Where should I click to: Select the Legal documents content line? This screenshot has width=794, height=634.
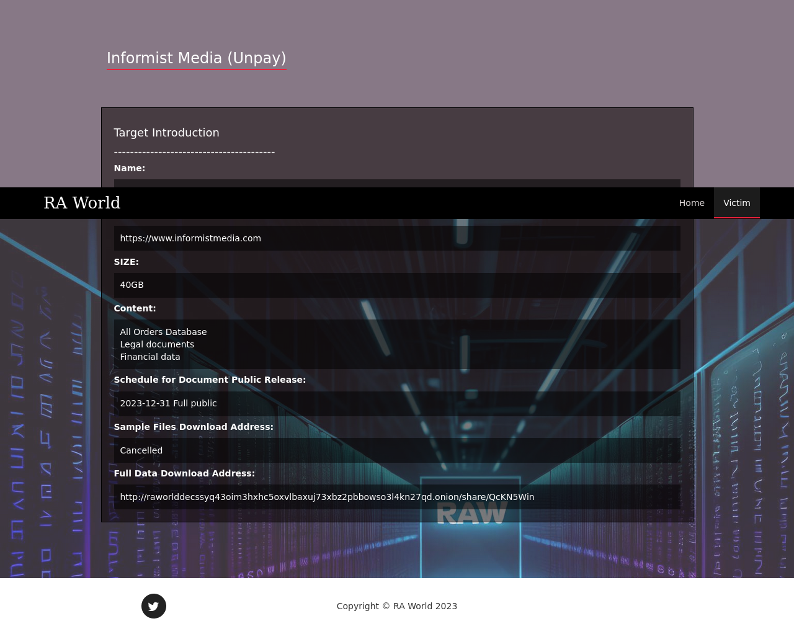[x=157, y=344]
